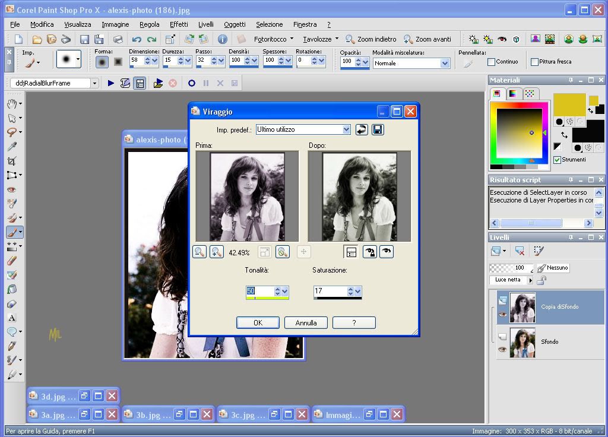Open the Modifica menu
The image size is (608, 437).
42,24
